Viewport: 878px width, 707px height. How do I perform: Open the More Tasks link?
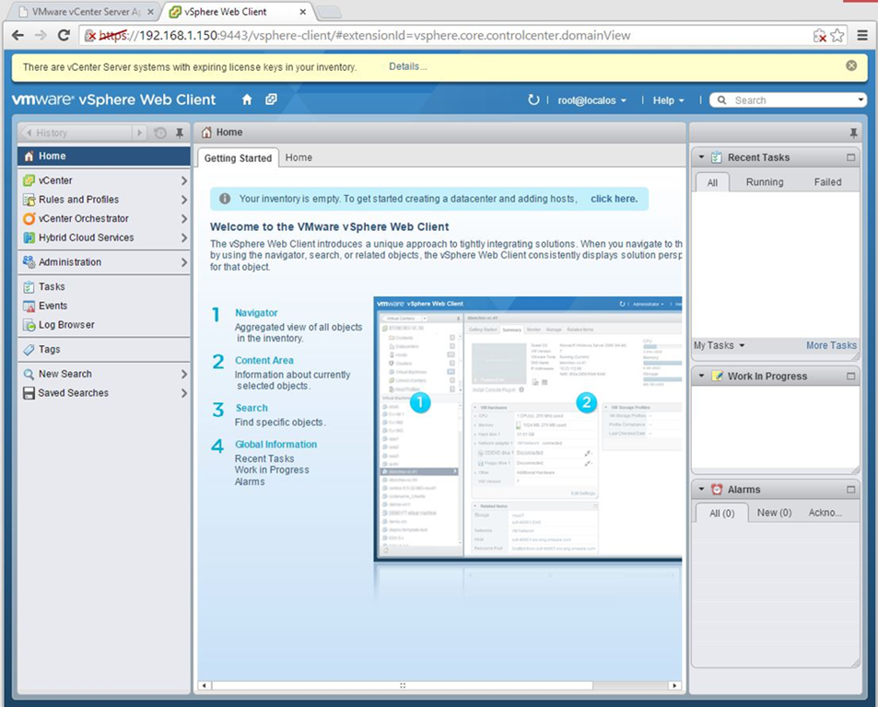pos(831,345)
